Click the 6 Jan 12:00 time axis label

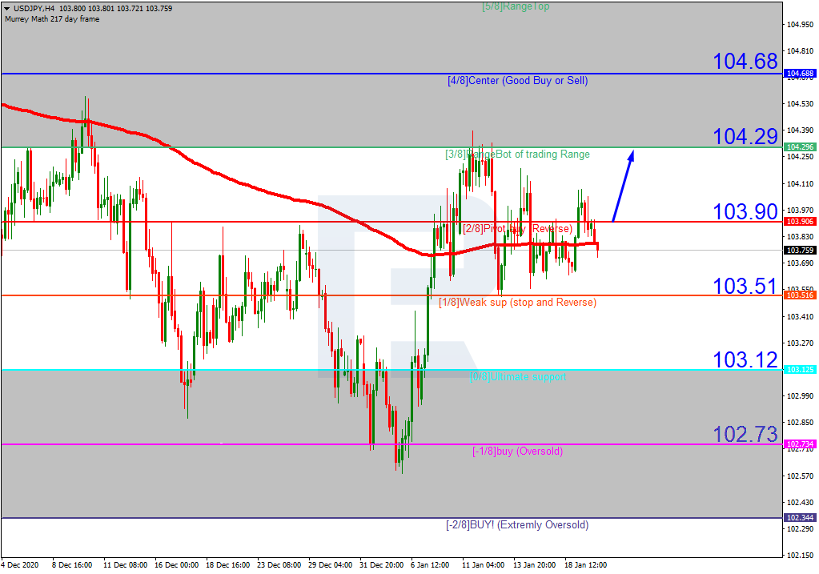click(429, 564)
